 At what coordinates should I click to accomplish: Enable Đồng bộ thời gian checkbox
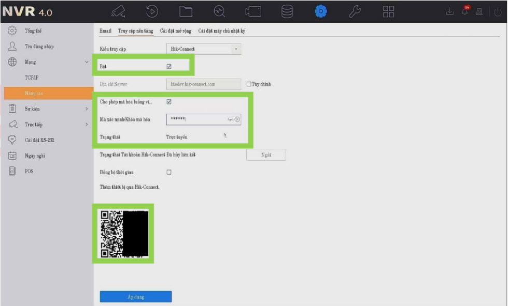point(169,172)
